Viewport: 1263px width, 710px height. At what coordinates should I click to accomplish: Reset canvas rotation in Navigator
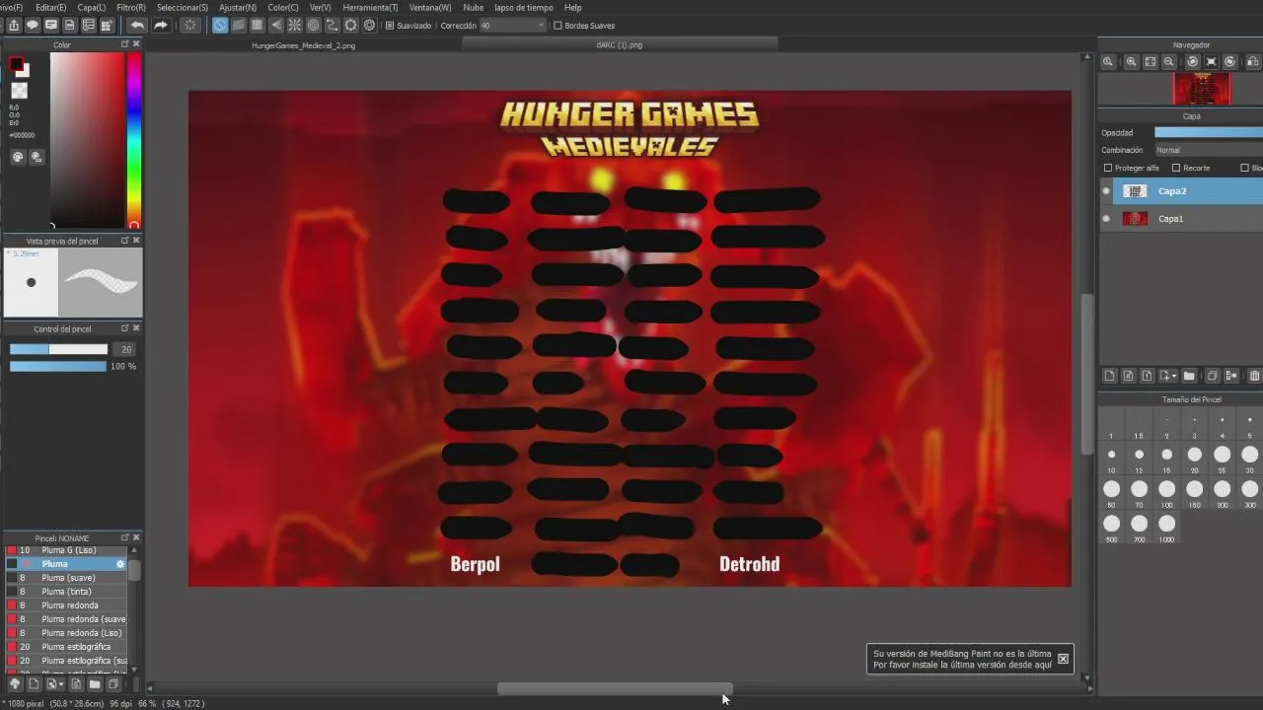tap(1212, 61)
